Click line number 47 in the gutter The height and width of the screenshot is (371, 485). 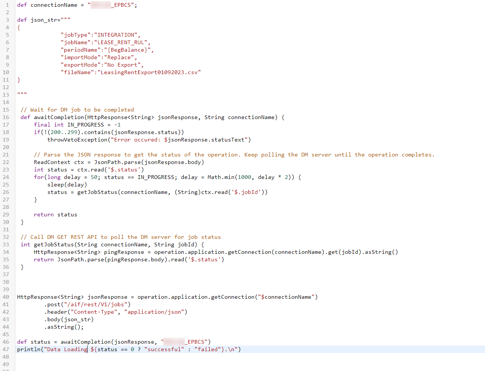pos(6,349)
